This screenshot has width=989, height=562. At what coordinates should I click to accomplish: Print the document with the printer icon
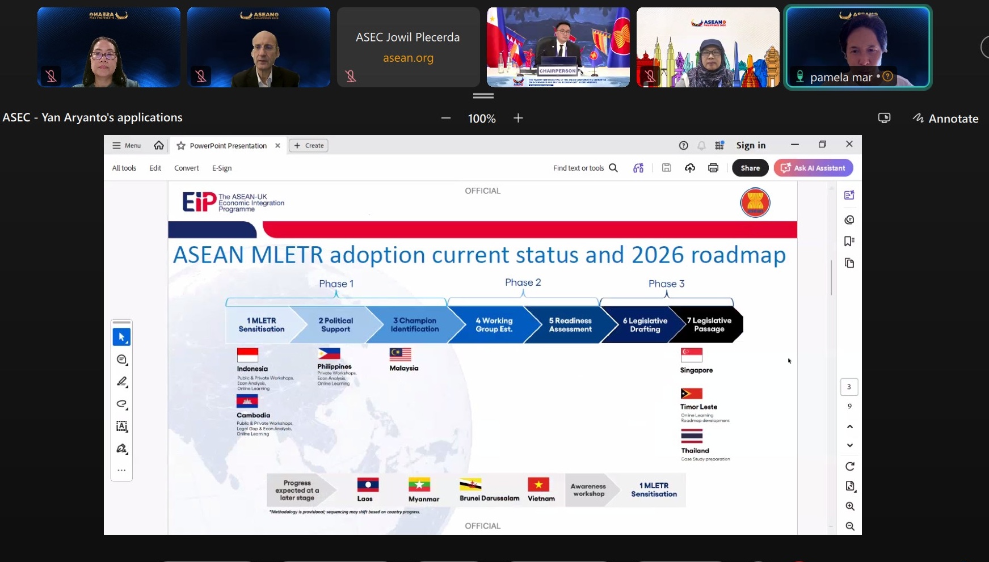[x=713, y=168]
